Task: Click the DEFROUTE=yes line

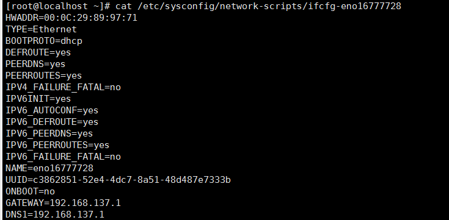Action: [x=38, y=52]
